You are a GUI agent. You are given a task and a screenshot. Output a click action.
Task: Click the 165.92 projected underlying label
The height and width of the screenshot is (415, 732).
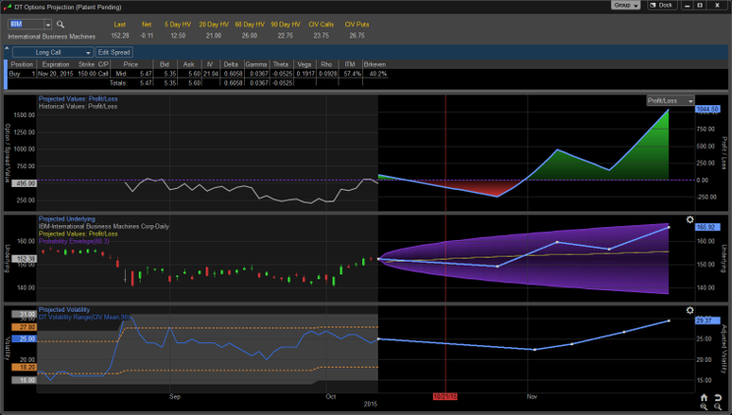pos(705,227)
